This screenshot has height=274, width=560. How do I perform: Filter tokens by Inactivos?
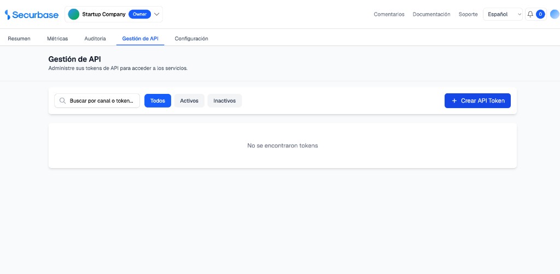[225, 101]
